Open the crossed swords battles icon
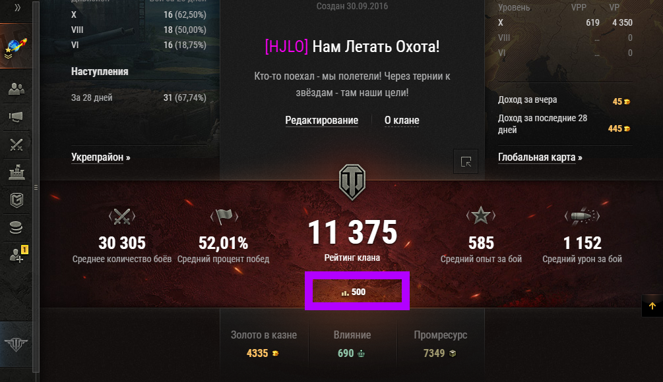The image size is (663, 382). point(16,145)
